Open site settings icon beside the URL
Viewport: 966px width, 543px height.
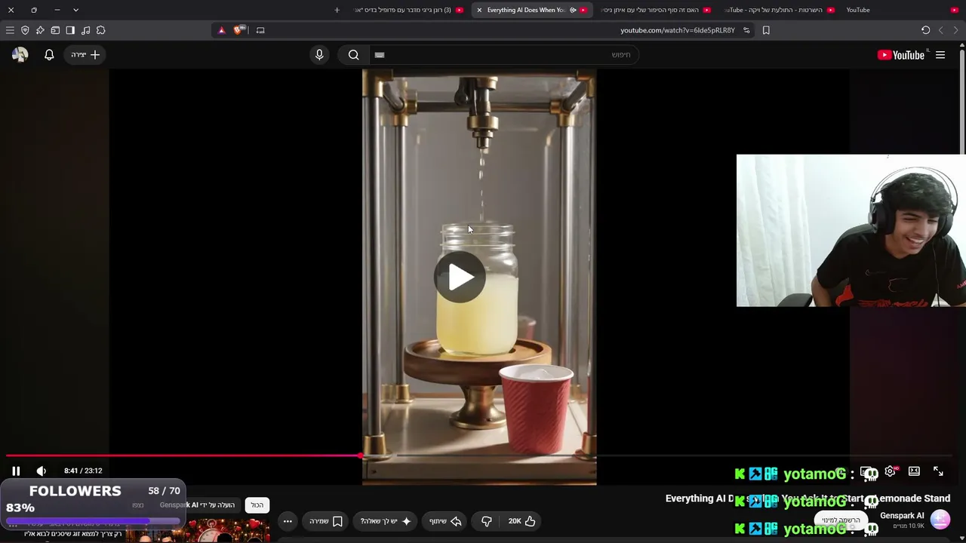click(x=746, y=30)
